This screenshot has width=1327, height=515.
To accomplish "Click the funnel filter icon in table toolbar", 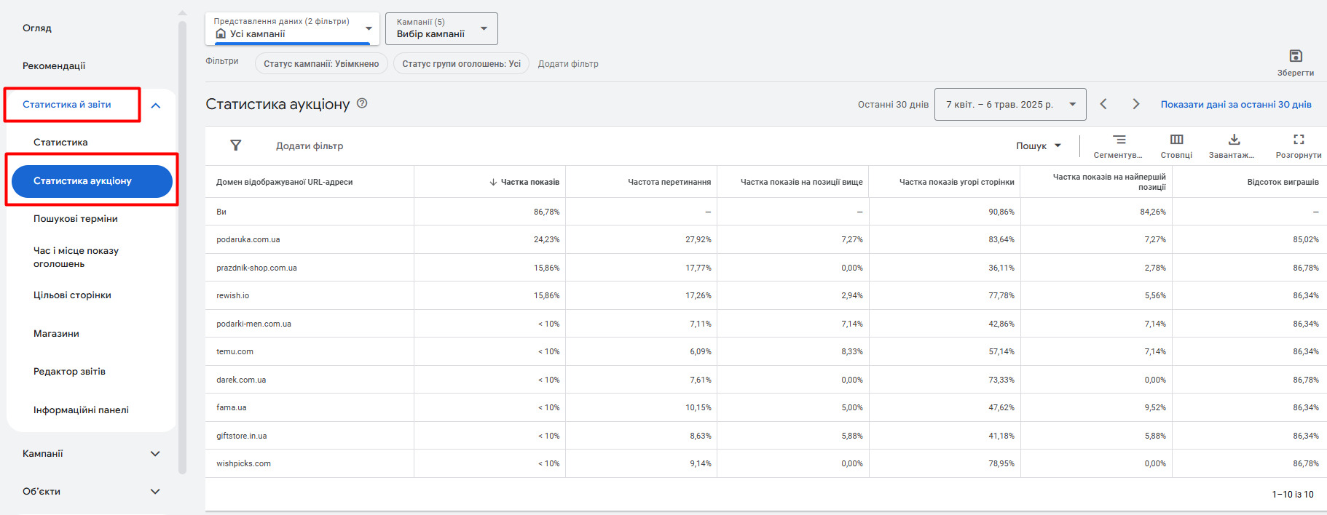I will pyautogui.click(x=235, y=145).
